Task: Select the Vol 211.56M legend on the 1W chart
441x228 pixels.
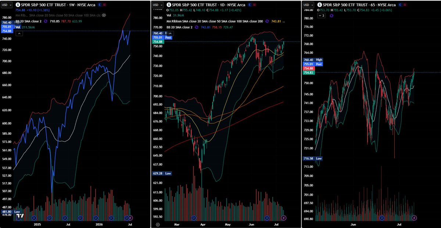Action: (25, 27)
